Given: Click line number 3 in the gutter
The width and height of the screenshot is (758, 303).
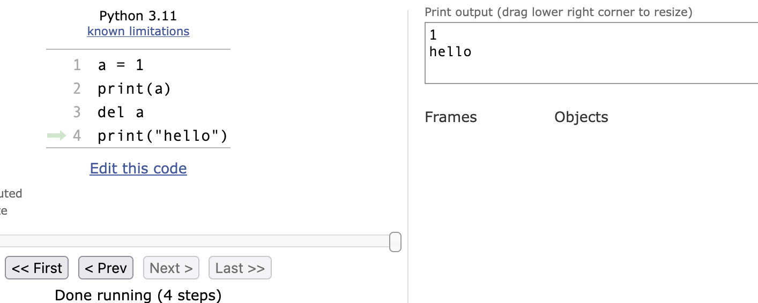Looking at the screenshot, I should pyautogui.click(x=77, y=112).
